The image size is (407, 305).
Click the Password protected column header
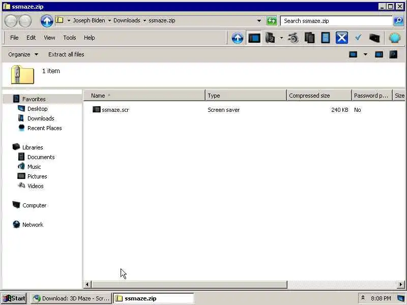click(x=372, y=96)
